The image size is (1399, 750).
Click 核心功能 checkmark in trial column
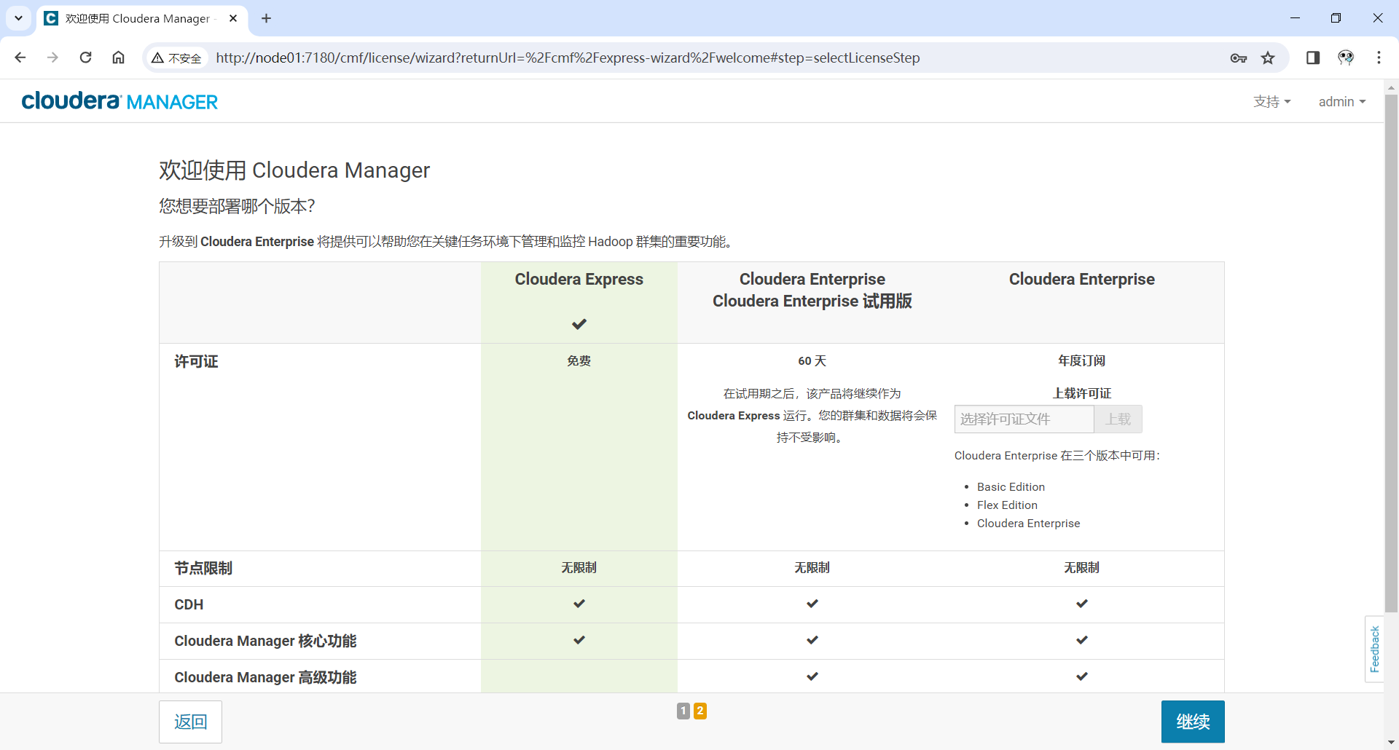(x=812, y=640)
